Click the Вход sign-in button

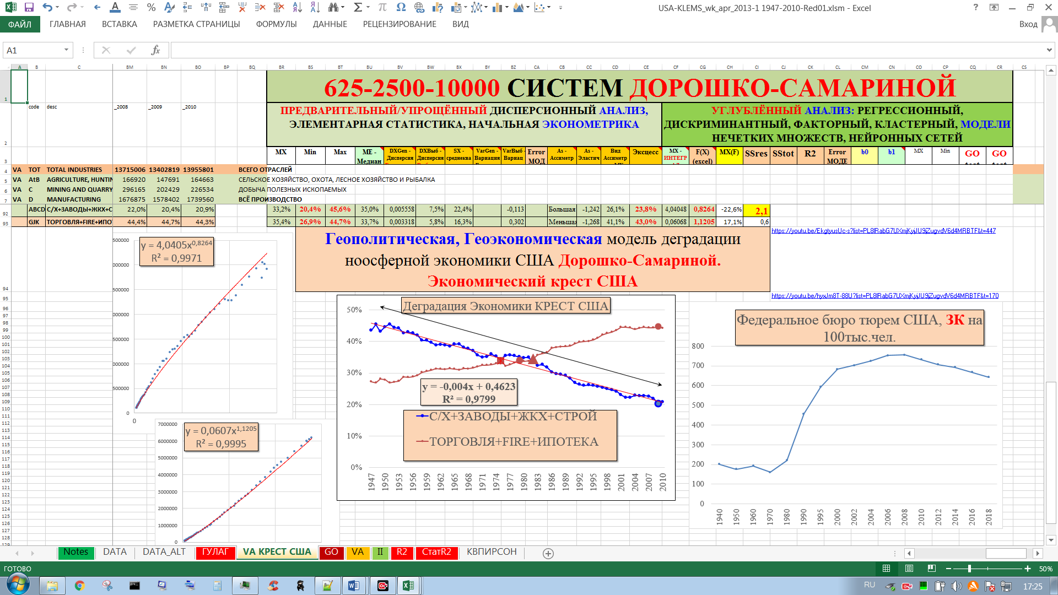point(1028,24)
